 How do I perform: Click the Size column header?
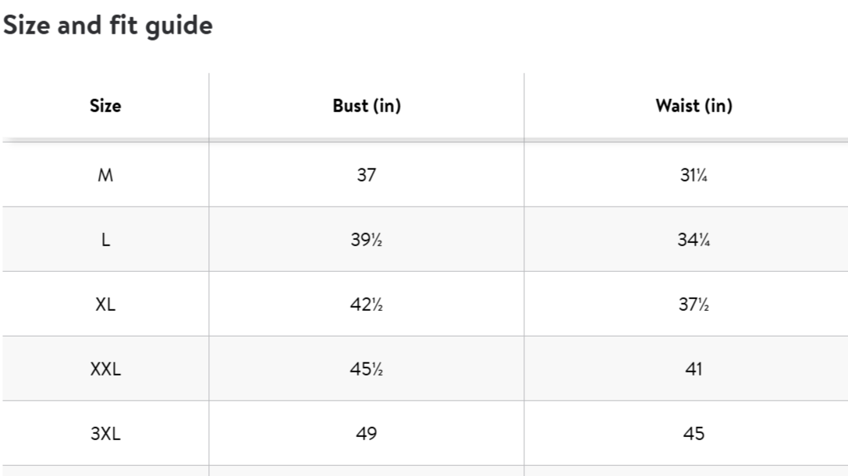(105, 105)
